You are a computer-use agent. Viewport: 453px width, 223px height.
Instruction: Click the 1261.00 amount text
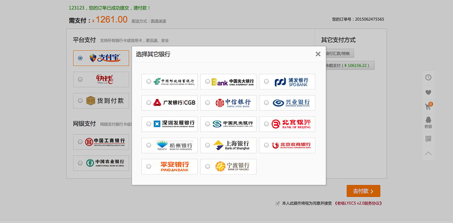tap(112, 19)
